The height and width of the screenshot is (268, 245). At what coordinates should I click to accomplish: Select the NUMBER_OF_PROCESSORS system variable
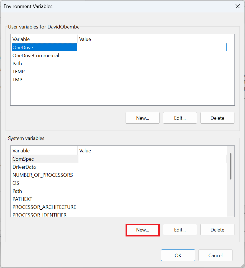(x=43, y=175)
